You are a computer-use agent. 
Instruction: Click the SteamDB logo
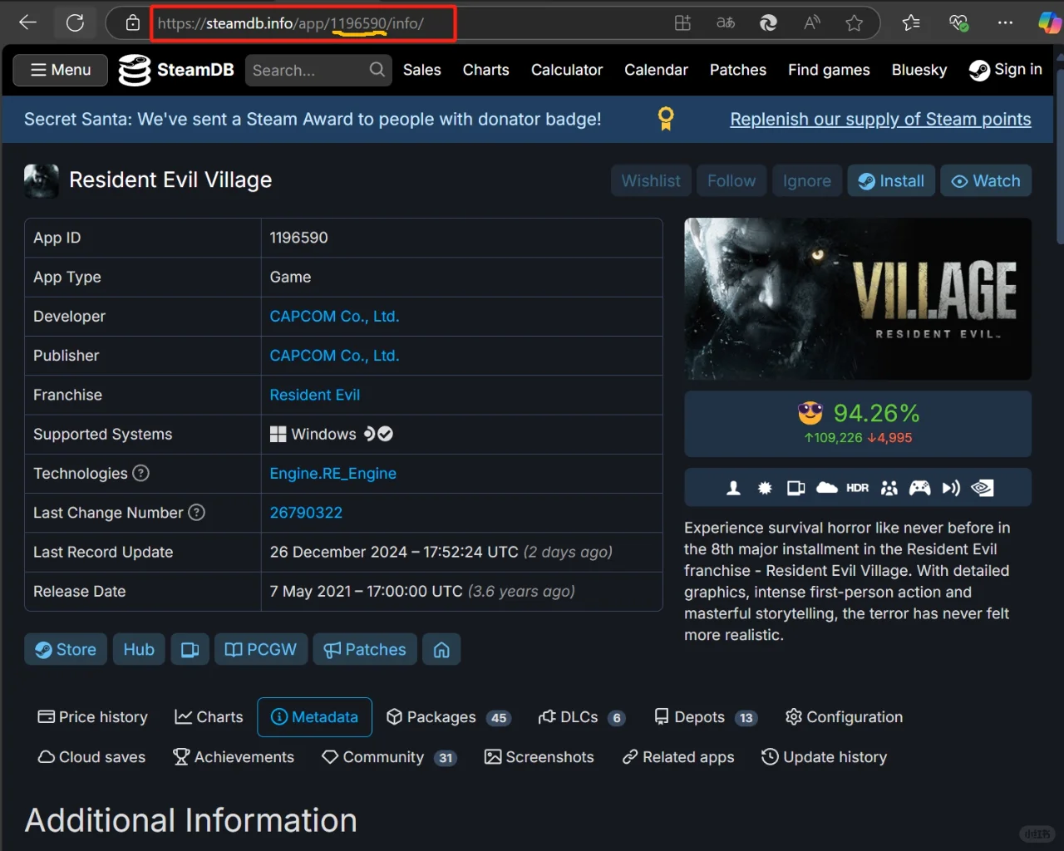click(176, 70)
